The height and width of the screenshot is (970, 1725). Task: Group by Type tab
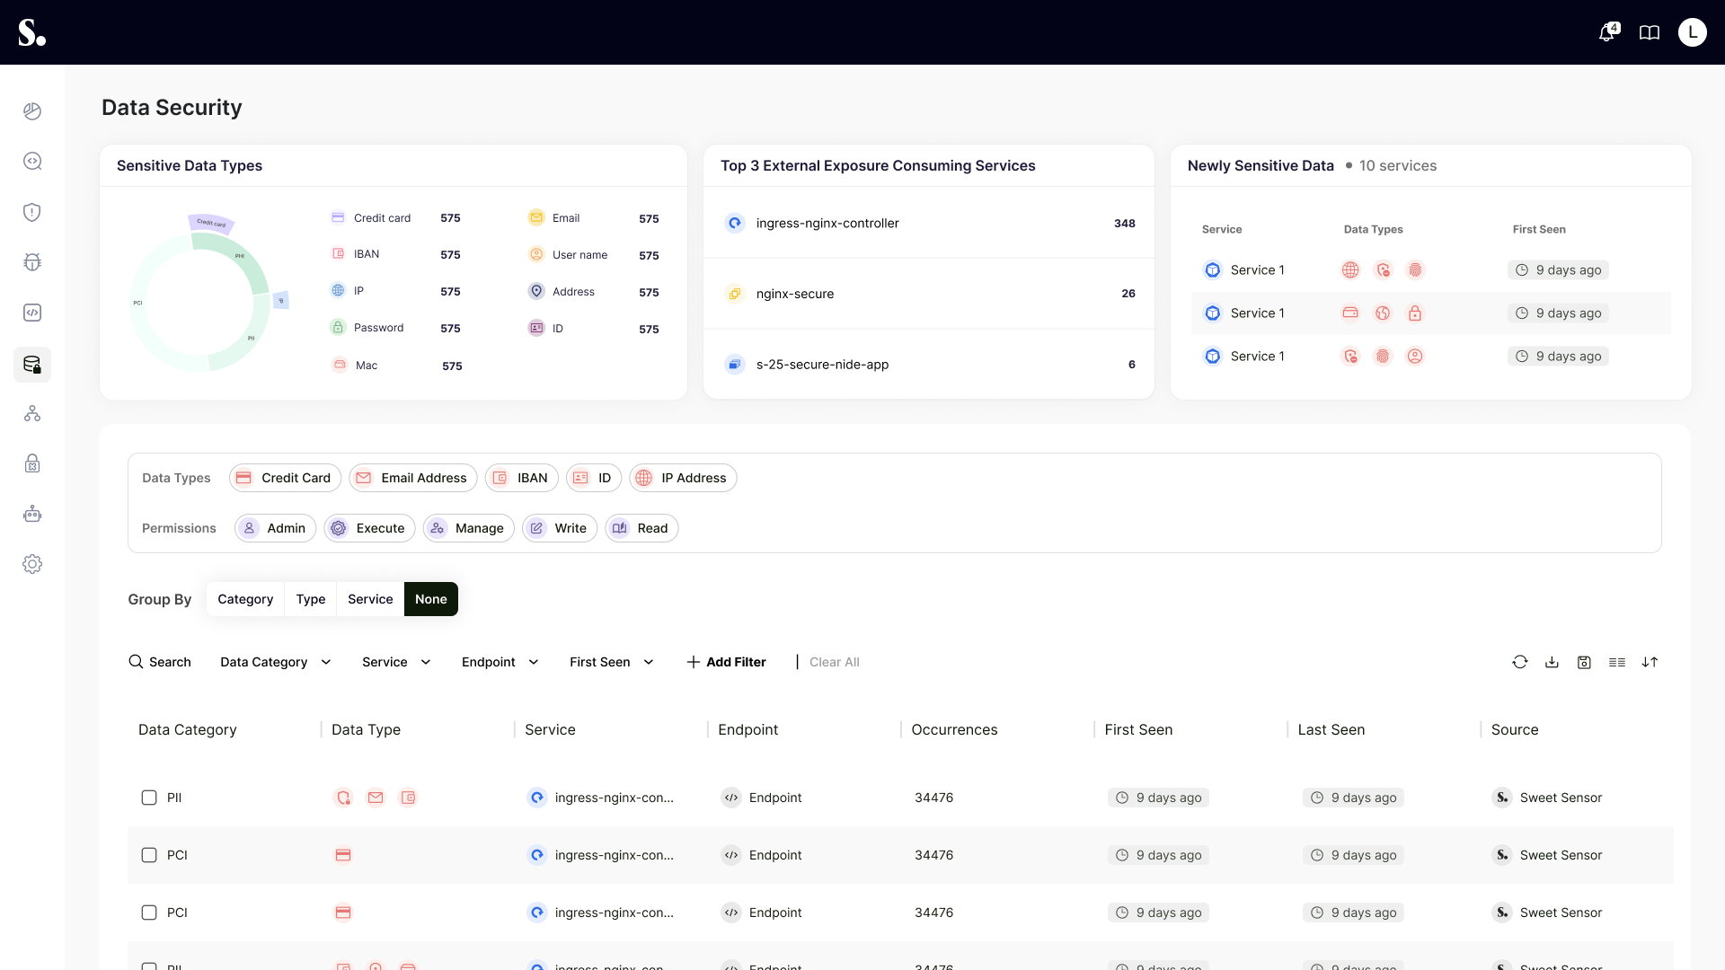[311, 599]
